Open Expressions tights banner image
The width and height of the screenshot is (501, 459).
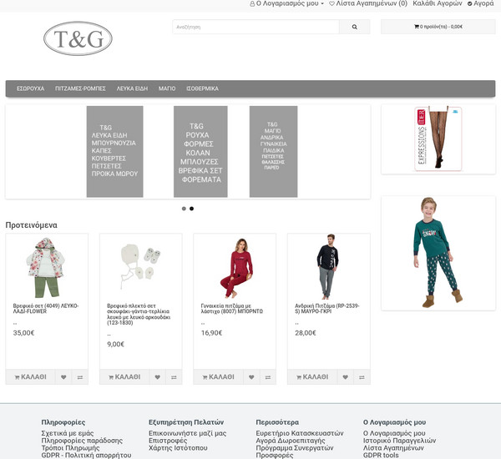438,139
